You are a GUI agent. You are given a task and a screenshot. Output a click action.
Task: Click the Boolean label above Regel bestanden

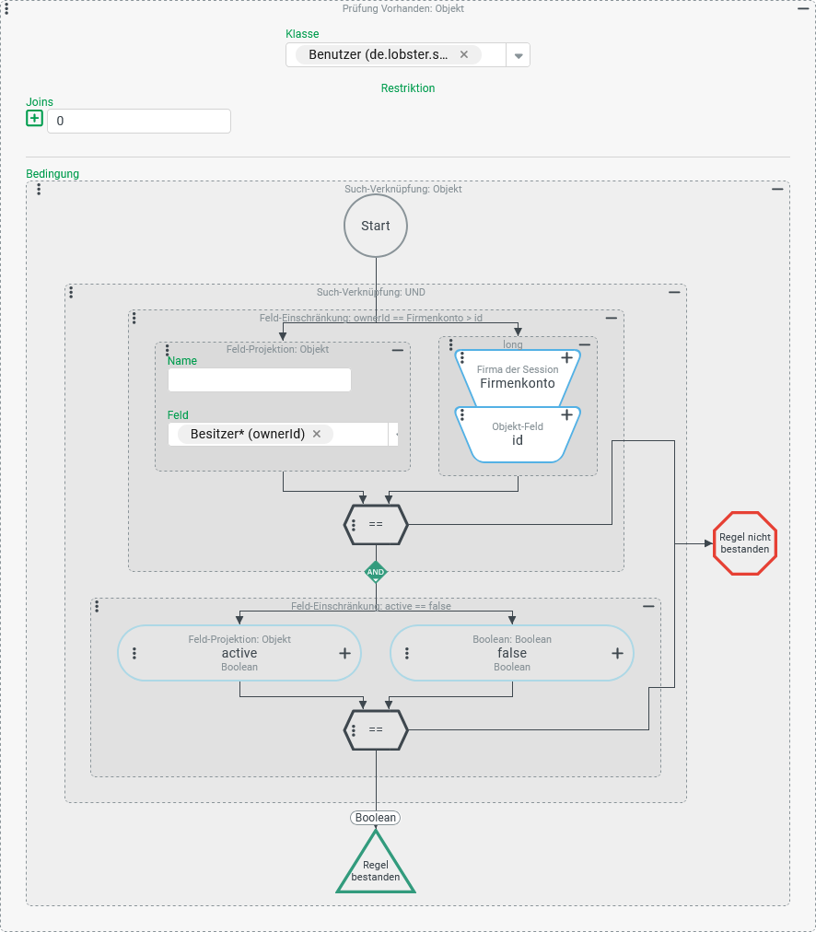[x=376, y=817]
